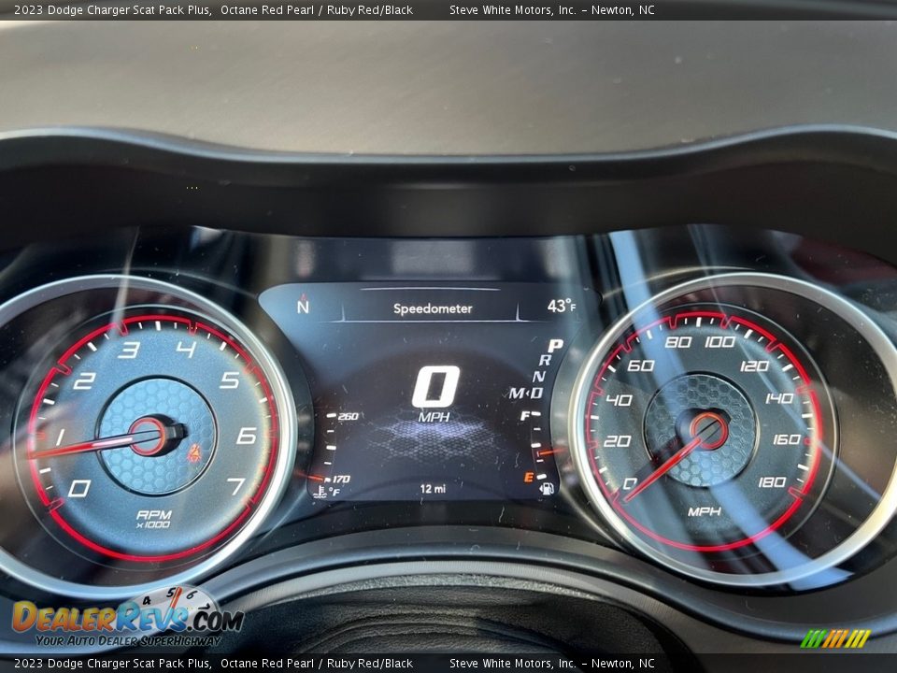Screen dimensions: 897x673
Task: Click the striped green-yellow logo at bottom right
Action: tap(835, 638)
